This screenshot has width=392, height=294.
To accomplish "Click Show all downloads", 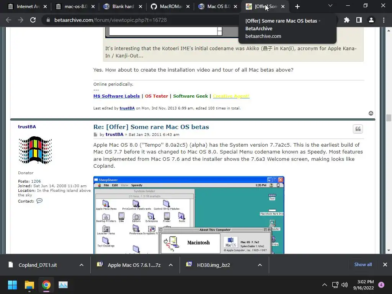I will pos(363,265).
